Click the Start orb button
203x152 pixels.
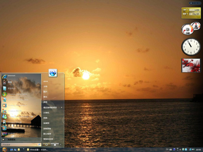(4, 149)
